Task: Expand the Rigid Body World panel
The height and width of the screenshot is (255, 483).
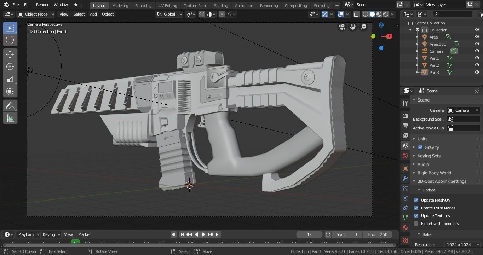Action: (434, 173)
